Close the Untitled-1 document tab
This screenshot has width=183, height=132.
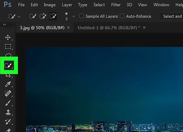(x=144, y=28)
